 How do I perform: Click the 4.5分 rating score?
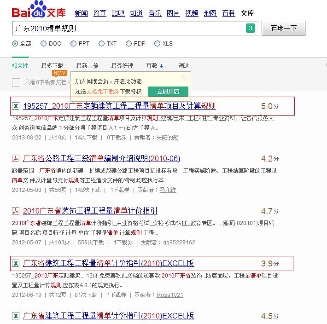(270, 316)
